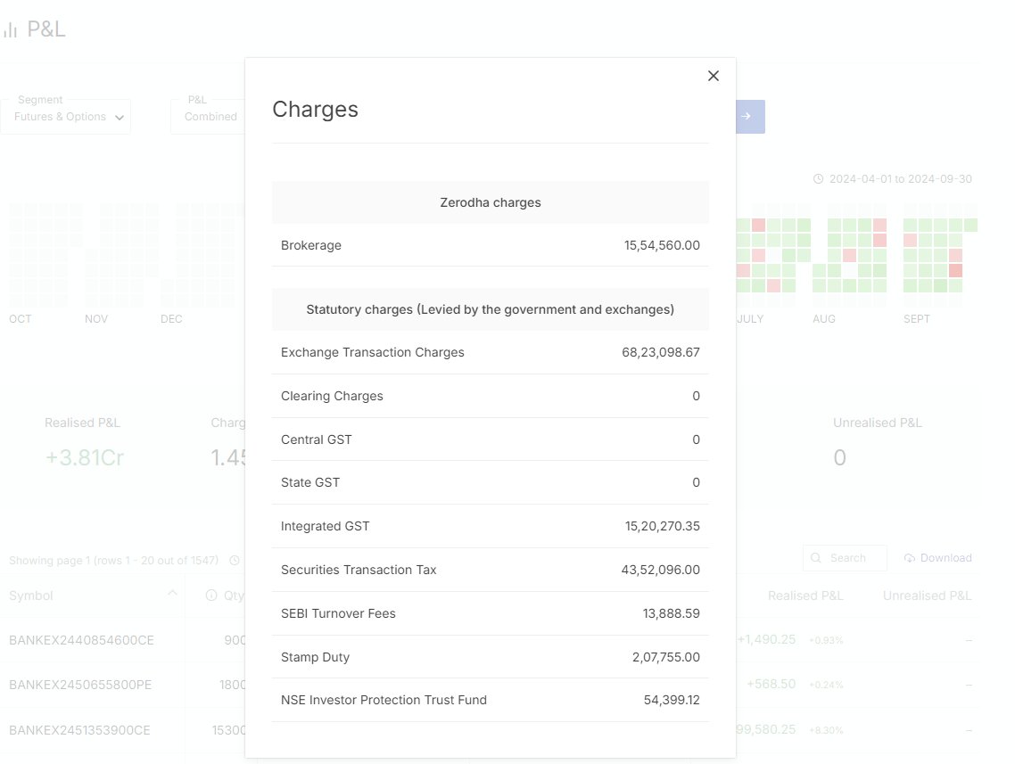Click the 43,52,096.00 STT value
This screenshot has width=1015, height=764.
click(x=660, y=570)
